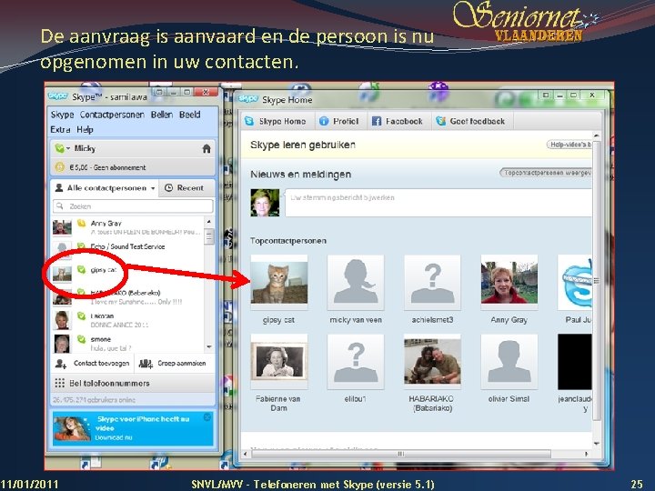Image resolution: width=655 pixels, height=491 pixels.
Task: Open Anny Gray top contact photo
Action: [x=509, y=282]
